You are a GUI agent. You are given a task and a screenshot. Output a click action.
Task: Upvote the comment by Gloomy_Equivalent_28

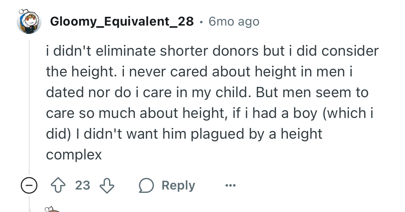pyautogui.click(x=58, y=185)
